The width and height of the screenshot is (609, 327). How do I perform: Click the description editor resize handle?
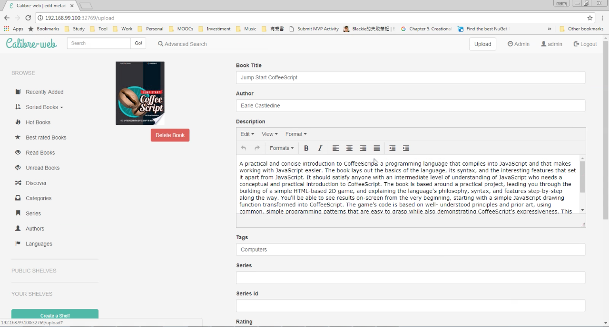[583, 224]
